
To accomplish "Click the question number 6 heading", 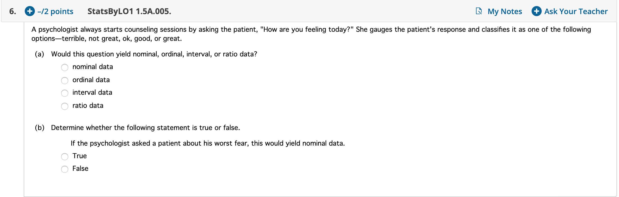I will pos(12,11).
